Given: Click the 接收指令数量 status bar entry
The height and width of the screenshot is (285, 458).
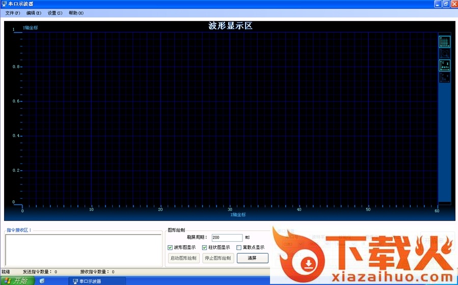Looking at the screenshot, I should [97, 272].
